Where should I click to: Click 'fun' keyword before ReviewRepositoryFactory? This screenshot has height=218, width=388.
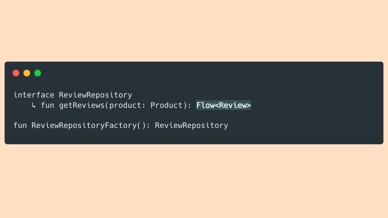tap(20, 125)
